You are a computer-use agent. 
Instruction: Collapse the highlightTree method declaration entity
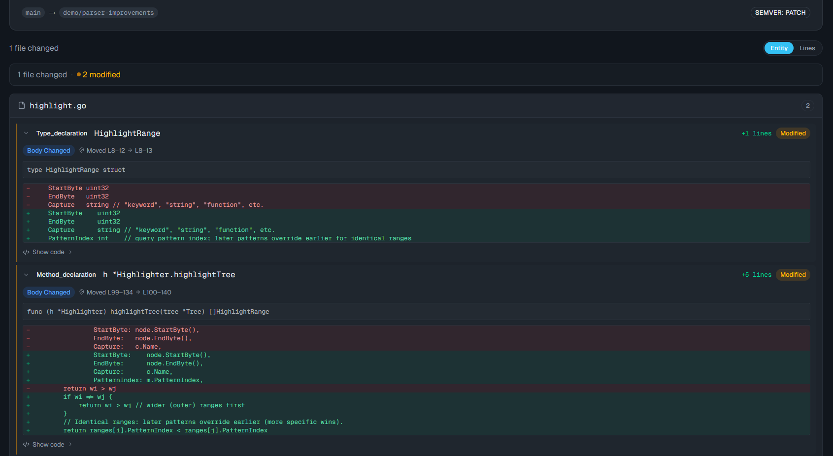pyautogui.click(x=26, y=275)
